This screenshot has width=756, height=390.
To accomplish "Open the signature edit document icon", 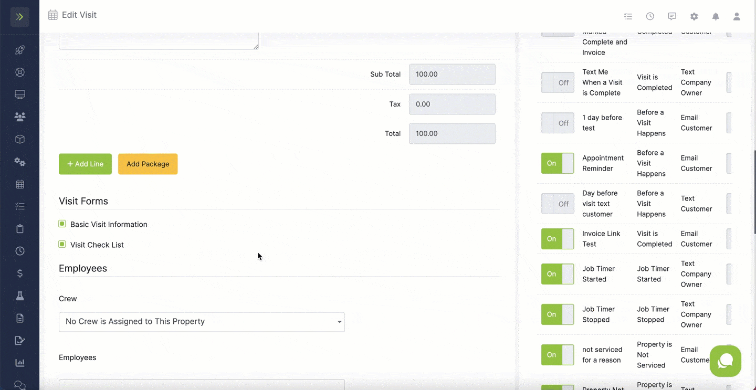I will pos(19,340).
